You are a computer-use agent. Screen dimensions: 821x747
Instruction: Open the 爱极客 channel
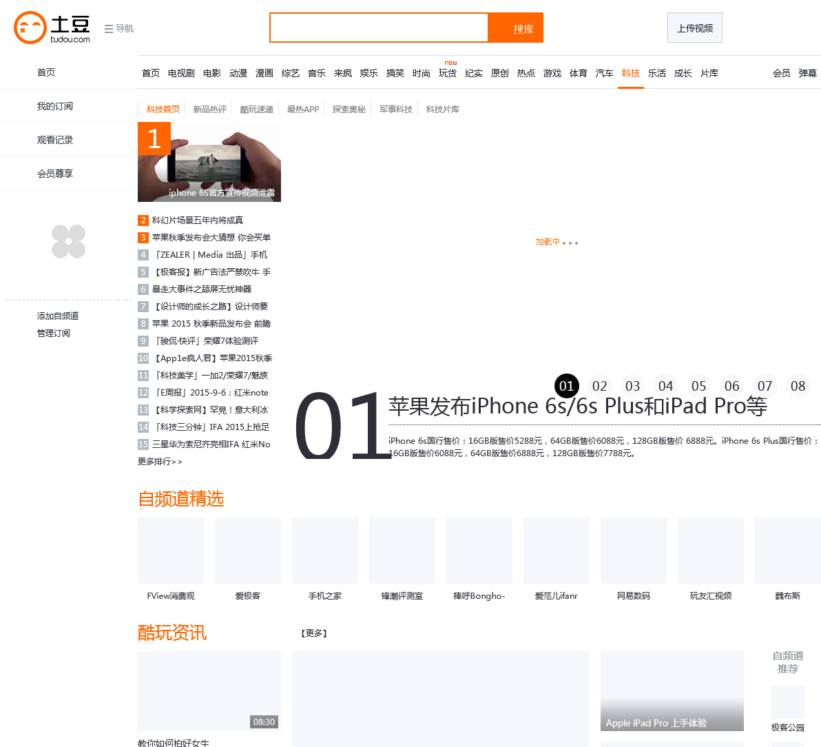(248, 551)
